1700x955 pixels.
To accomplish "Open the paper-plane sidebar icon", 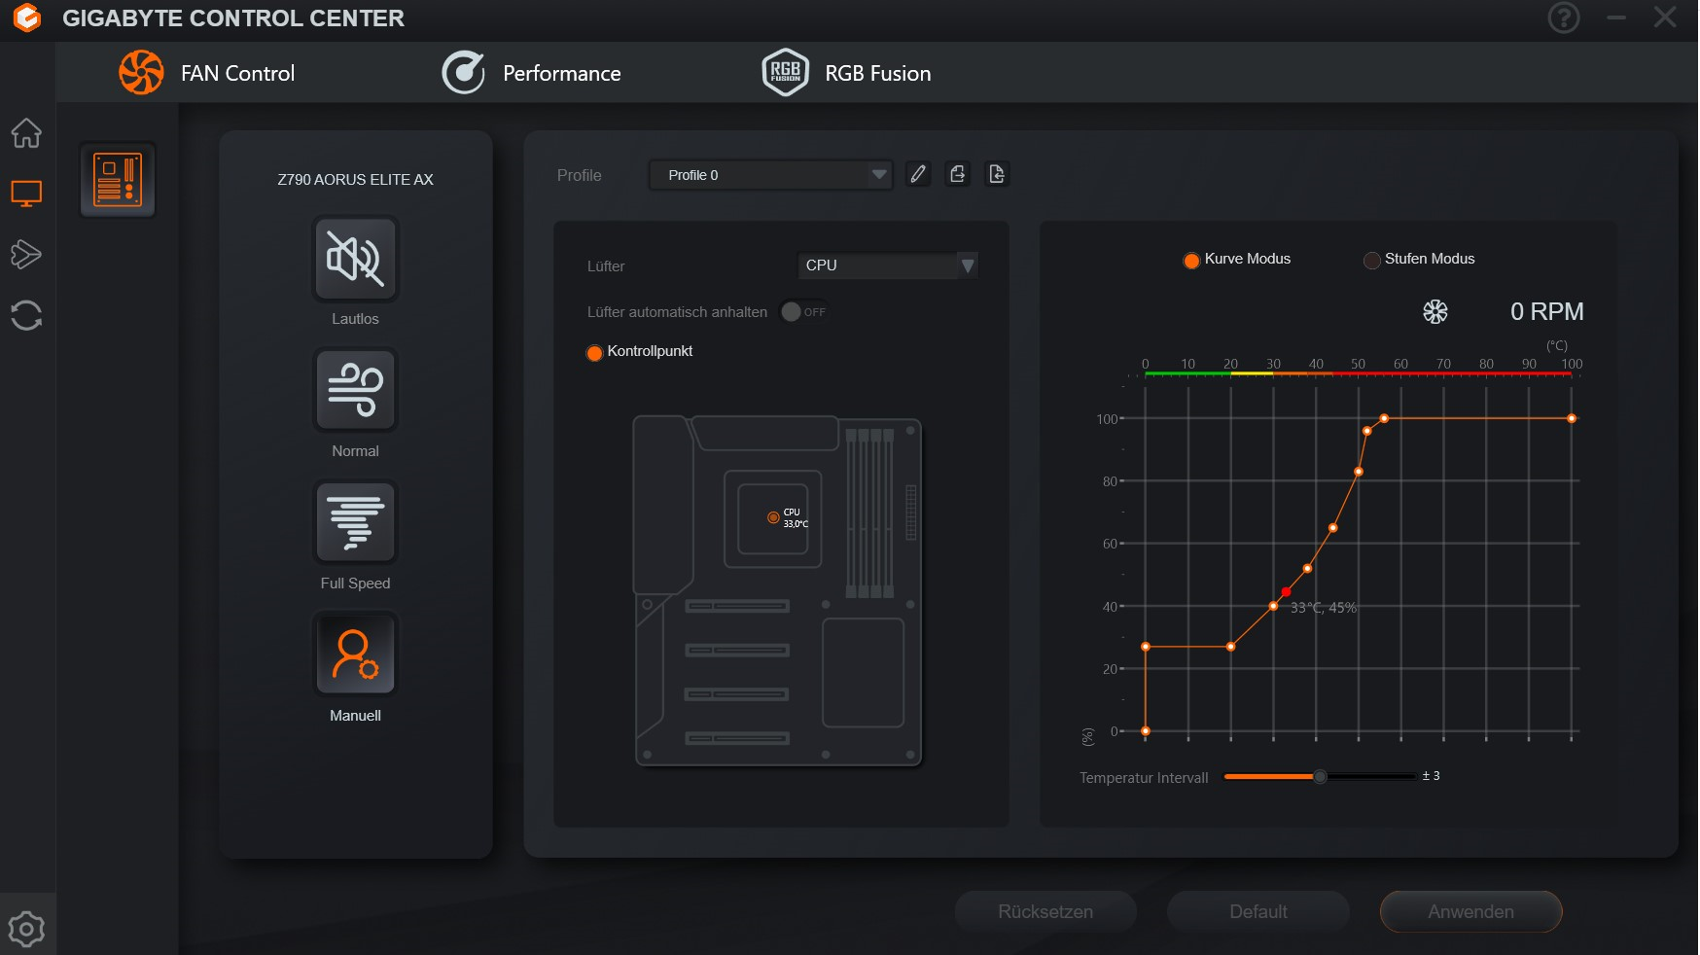I will 26,255.
